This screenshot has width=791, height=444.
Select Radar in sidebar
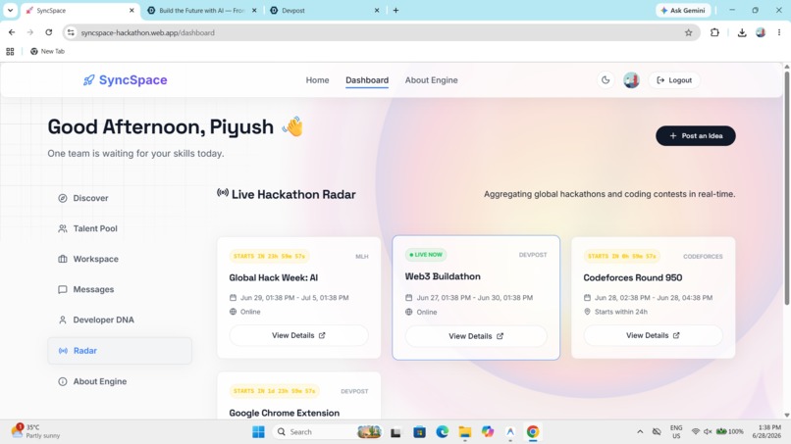click(x=120, y=351)
